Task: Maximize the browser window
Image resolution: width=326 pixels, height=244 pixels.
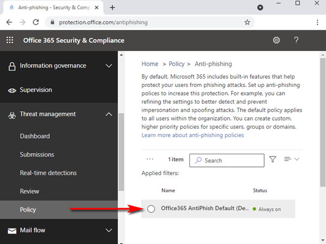Action: 298,3
